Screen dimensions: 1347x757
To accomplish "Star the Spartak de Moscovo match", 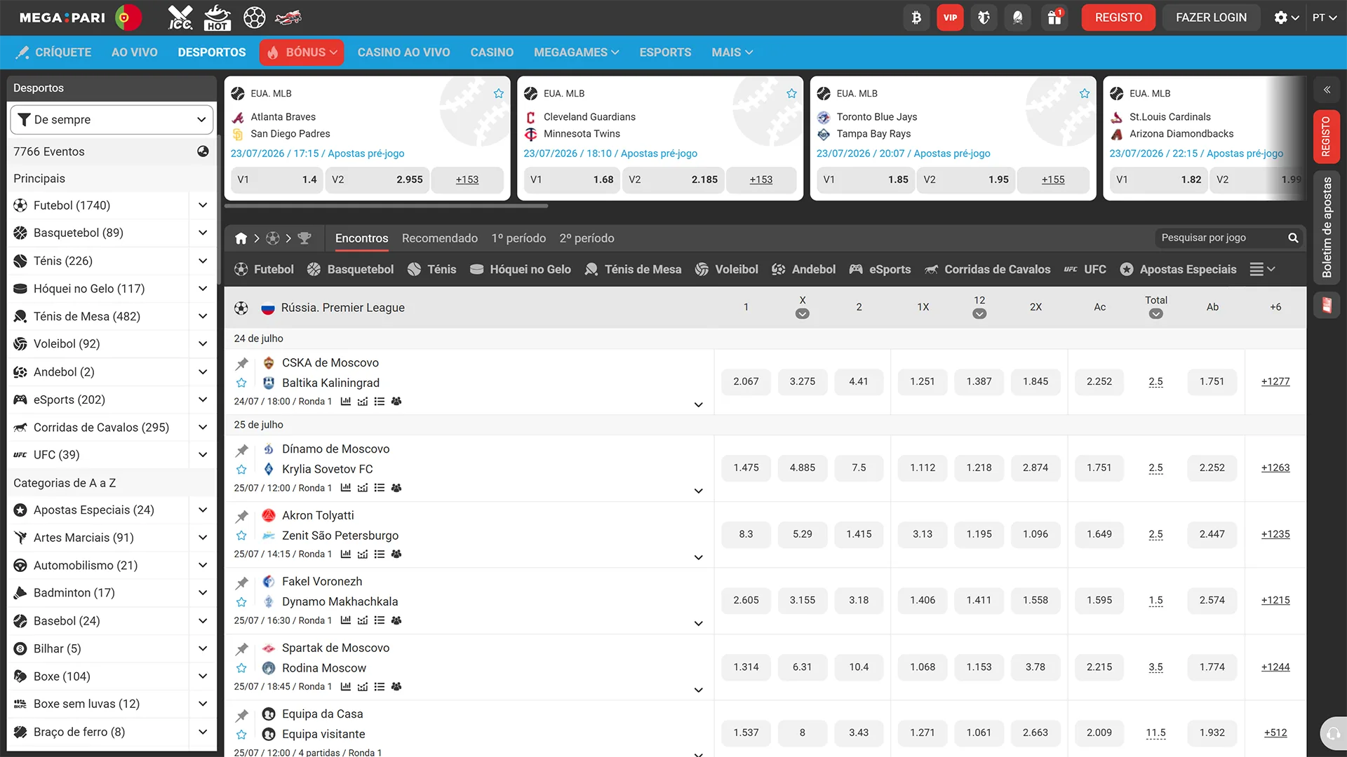I will click(241, 668).
